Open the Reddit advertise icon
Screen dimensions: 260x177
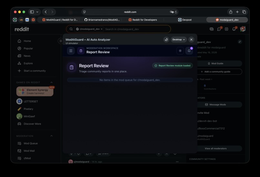point(212,29)
